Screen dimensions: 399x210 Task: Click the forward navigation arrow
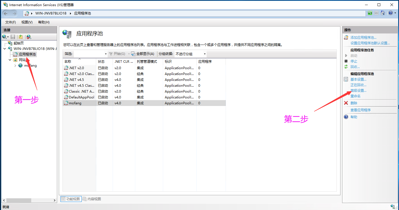[14, 13]
